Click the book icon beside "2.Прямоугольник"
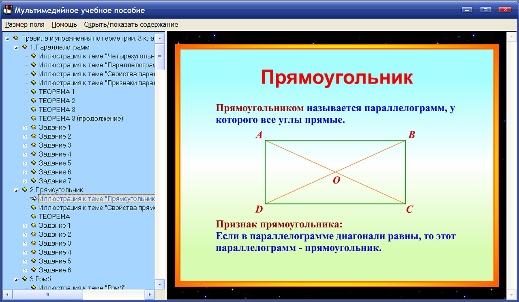 pyautogui.click(x=26, y=190)
